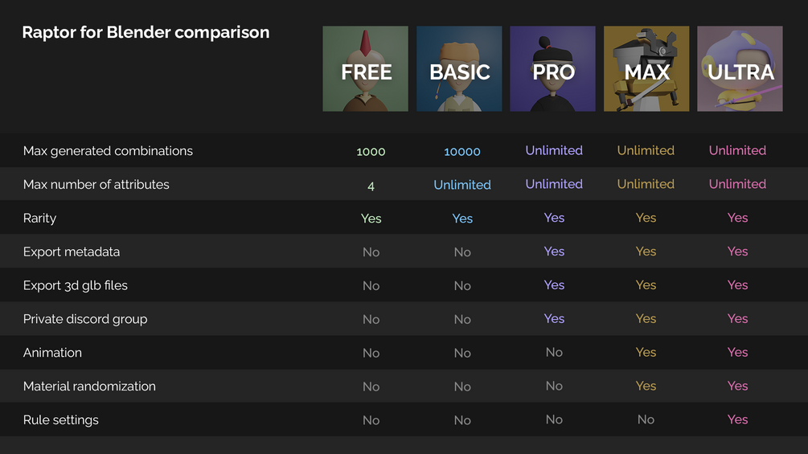Click the 'Max number of attributes' label
The image size is (808, 454).
96,185
